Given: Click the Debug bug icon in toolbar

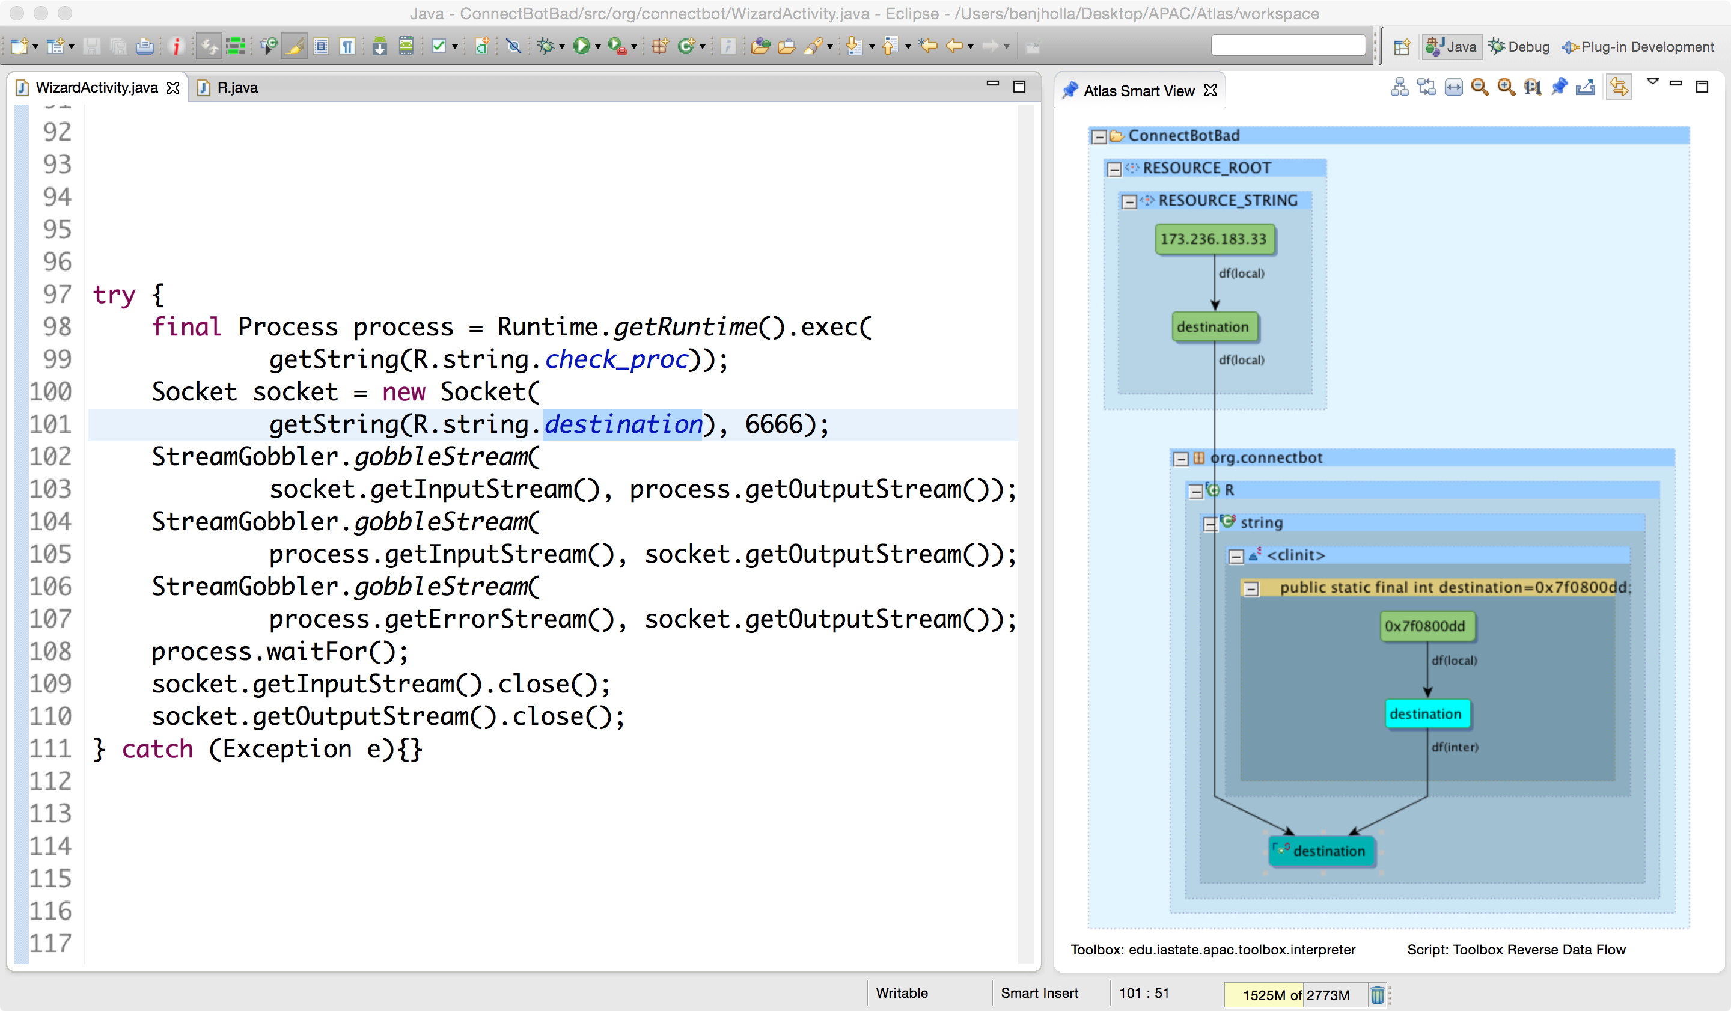Looking at the screenshot, I should click(x=546, y=46).
